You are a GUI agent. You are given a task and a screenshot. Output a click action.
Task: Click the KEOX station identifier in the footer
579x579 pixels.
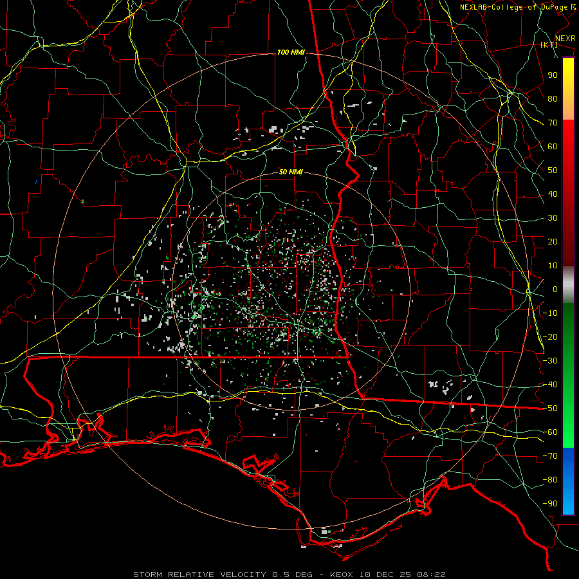[x=342, y=574]
